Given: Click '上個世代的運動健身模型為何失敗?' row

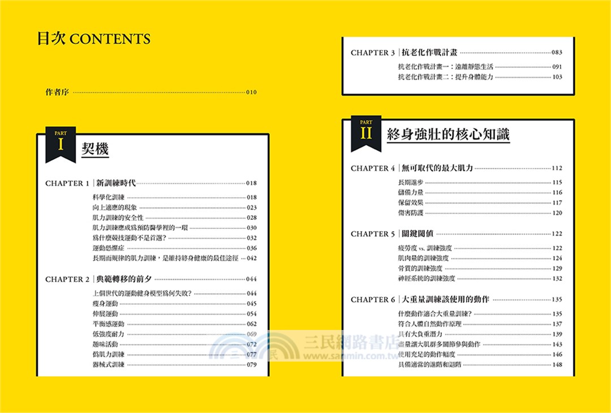Looking at the screenshot, I should pos(175,293).
